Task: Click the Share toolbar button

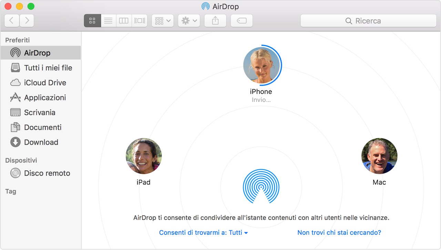Action: click(x=215, y=21)
